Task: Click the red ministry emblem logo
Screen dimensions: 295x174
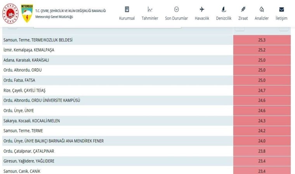Action: [10, 13]
